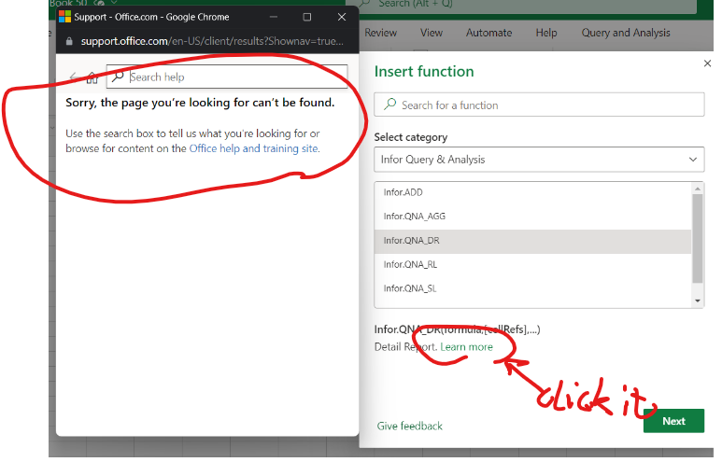Minimize the Support Chrome window
Viewport: 722px width, 462px height.
point(274,17)
